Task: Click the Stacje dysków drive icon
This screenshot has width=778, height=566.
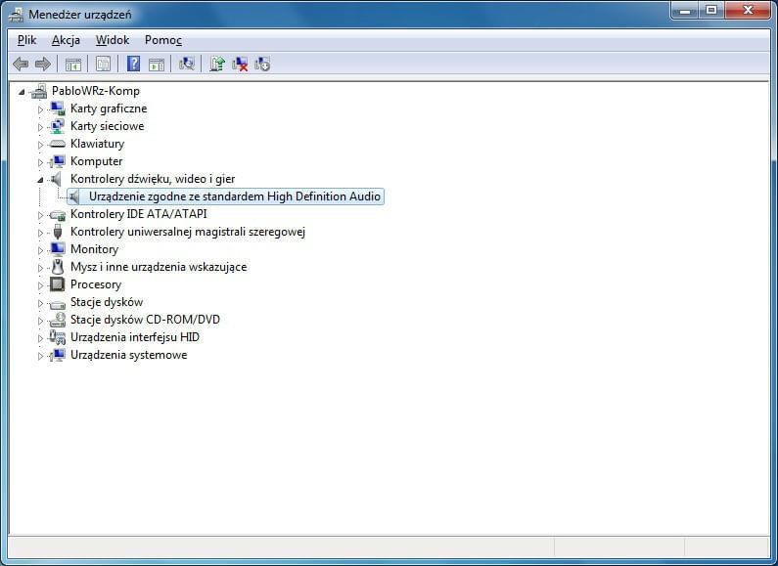Action: [58, 303]
